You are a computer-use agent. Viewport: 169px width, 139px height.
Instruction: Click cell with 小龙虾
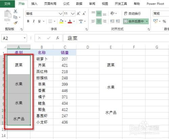[42, 122]
